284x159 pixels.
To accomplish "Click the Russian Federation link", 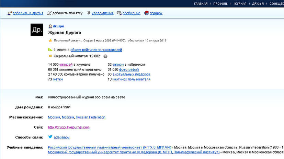I will 90,117.
